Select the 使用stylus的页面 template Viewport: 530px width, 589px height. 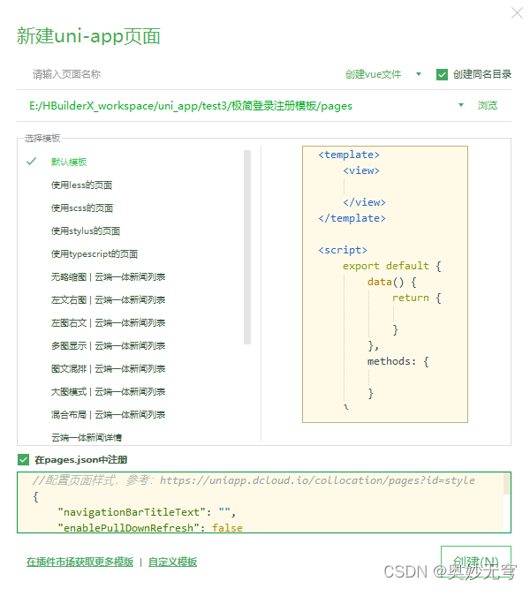pyautogui.click(x=86, y=230)
